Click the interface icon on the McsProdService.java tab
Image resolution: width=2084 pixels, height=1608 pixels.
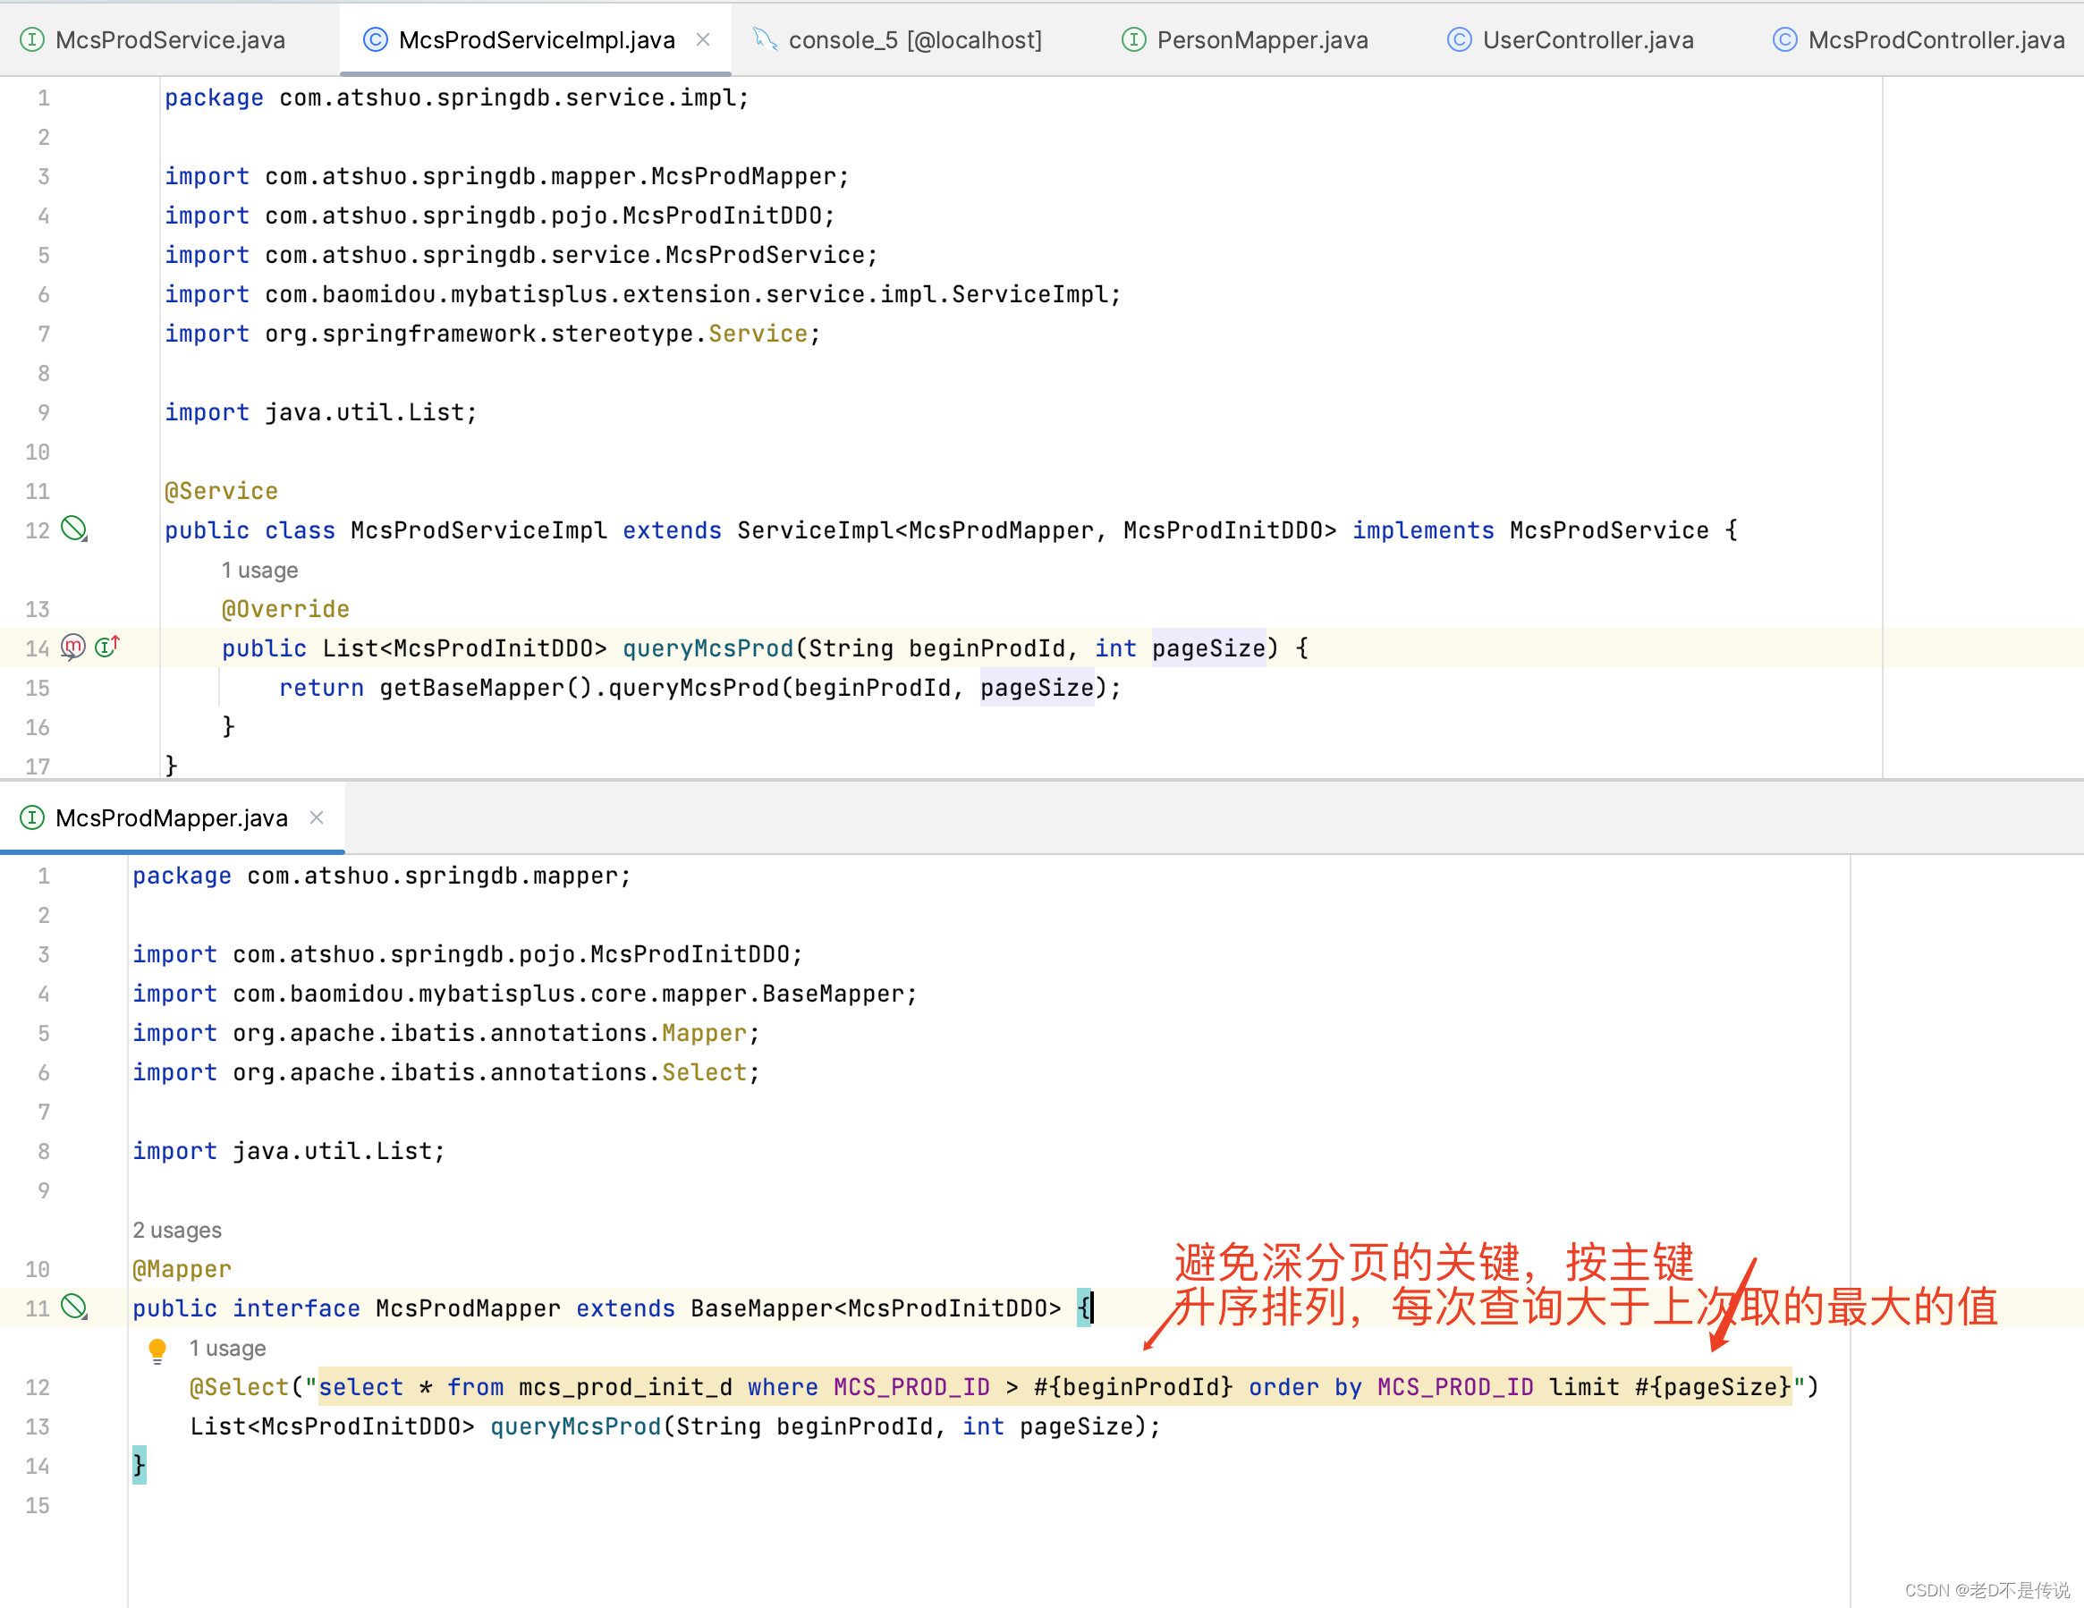[x=31, y=40]
